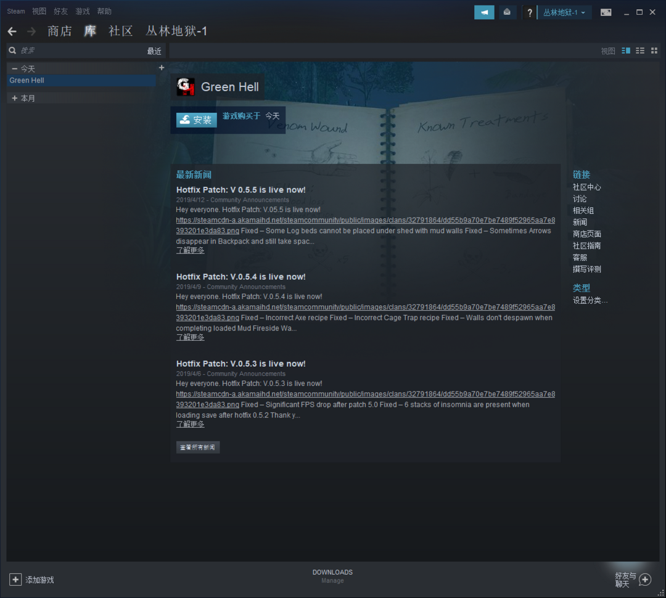The width and height of the screenshot is (666, 598).
Task: Switch to detail view layout
Action: (626, 51)
